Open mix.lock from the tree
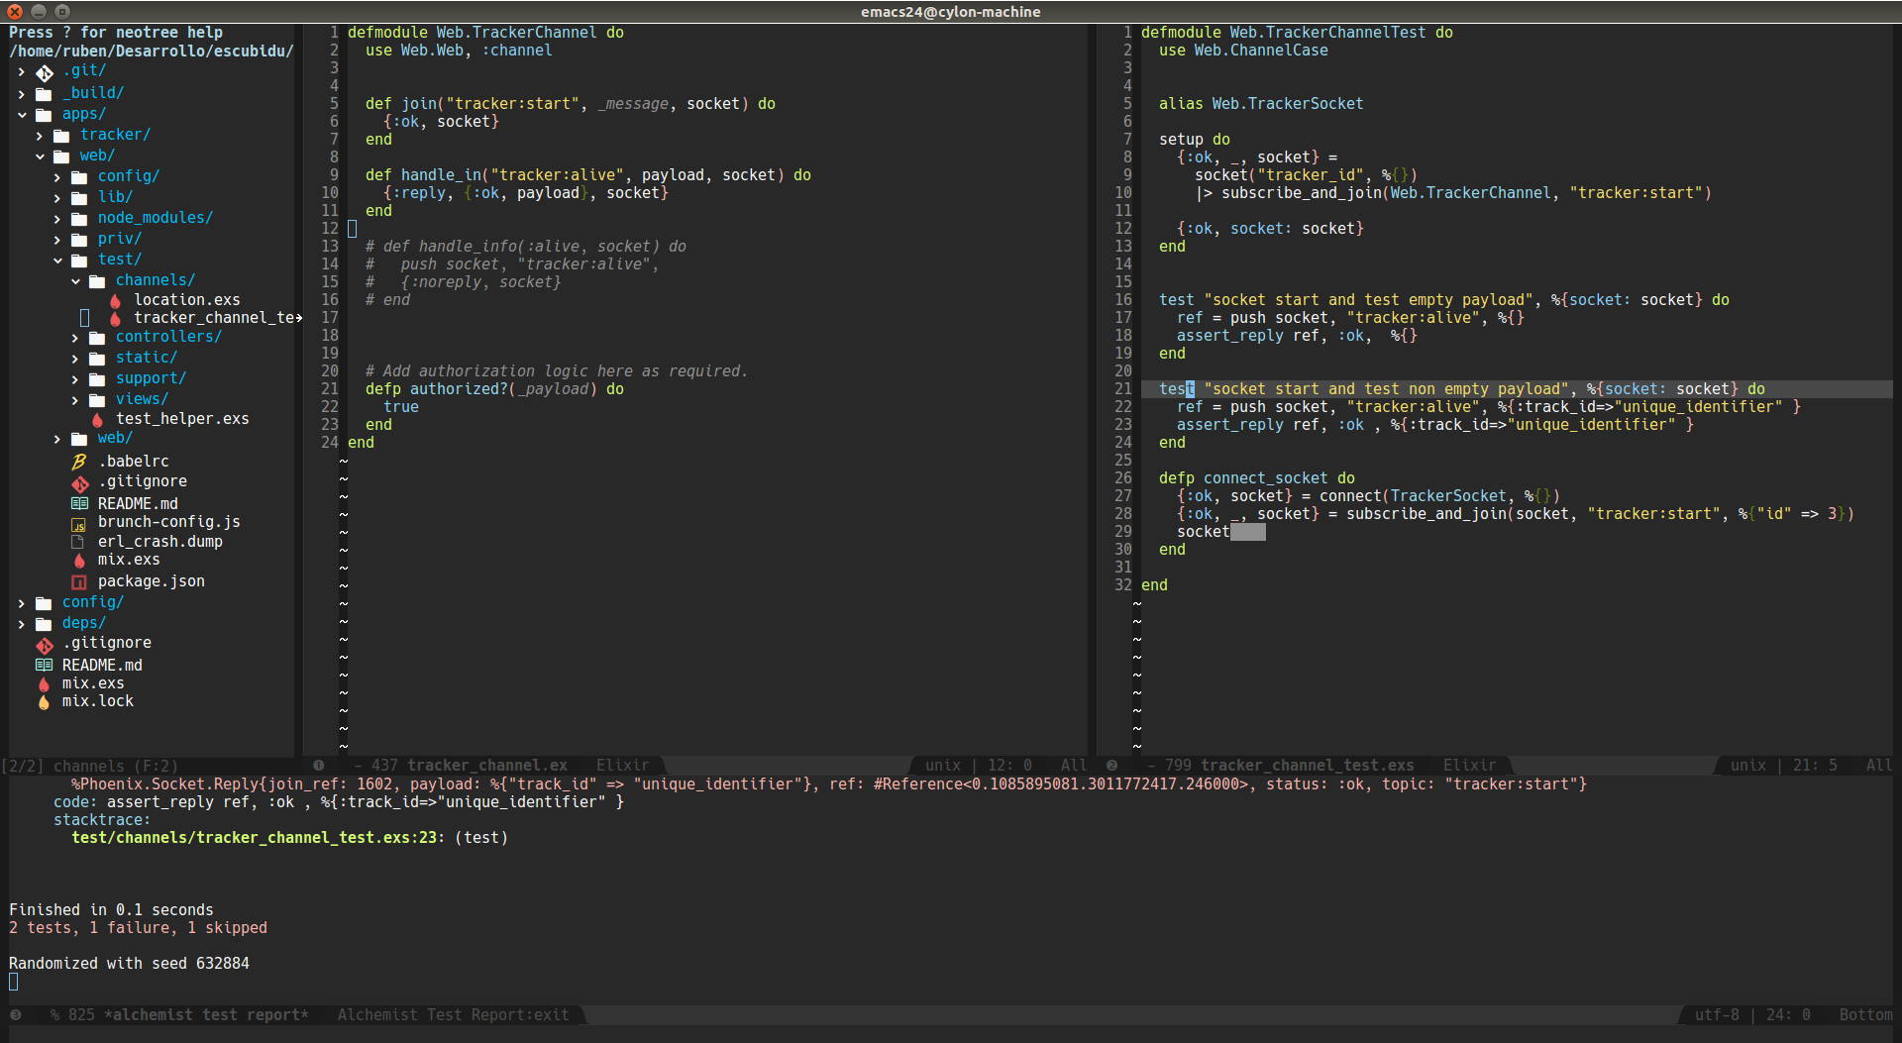 point(97,701)
